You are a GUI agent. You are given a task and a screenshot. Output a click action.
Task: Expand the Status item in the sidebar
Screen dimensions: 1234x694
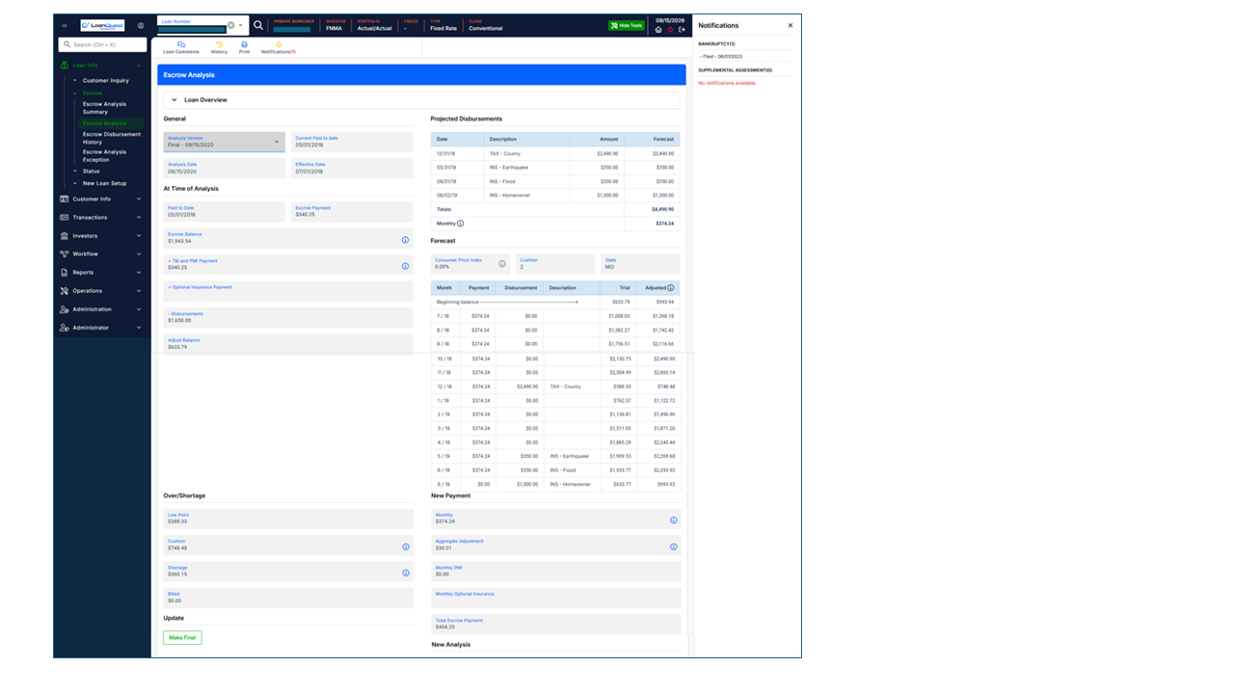coord(75,172)
